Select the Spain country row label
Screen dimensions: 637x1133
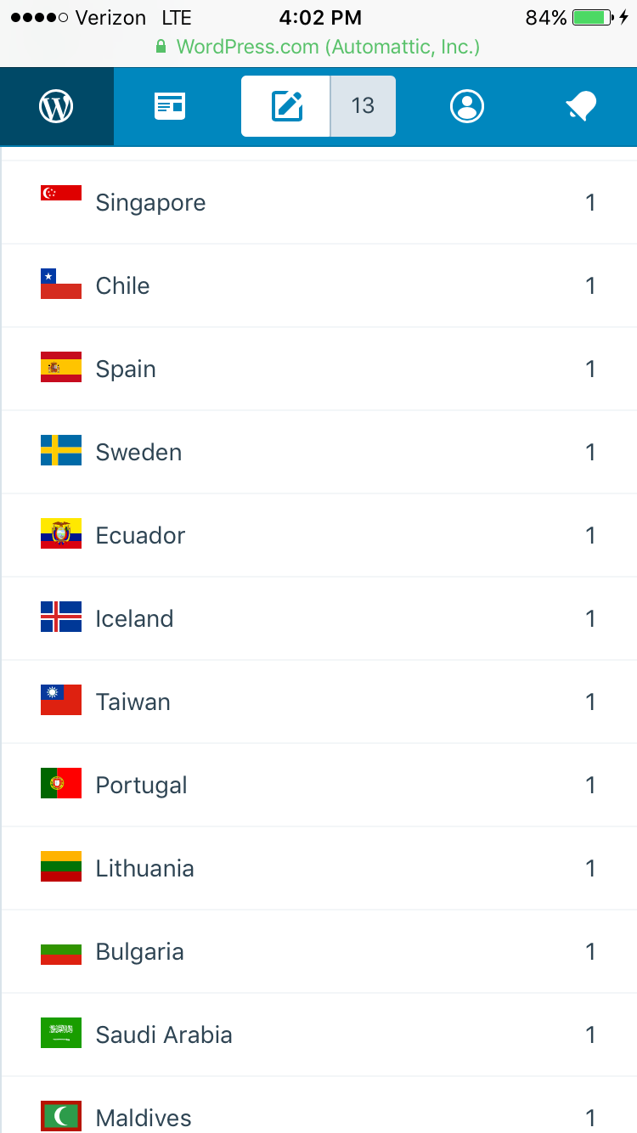tap(126, 369)
